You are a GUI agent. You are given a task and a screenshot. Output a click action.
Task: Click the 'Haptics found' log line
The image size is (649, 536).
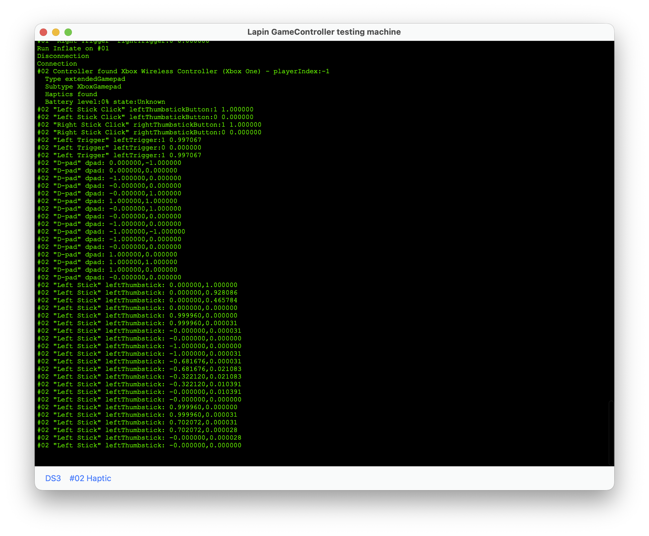tap(71, 94)
